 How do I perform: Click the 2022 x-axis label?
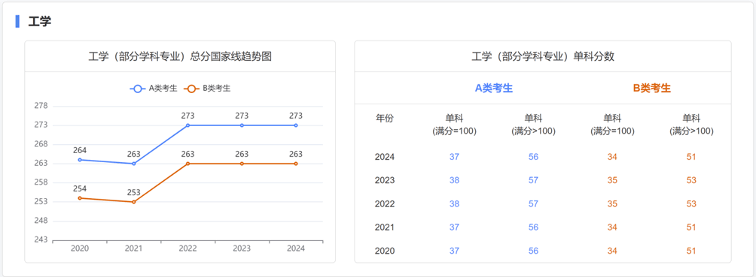click(187, 248)
